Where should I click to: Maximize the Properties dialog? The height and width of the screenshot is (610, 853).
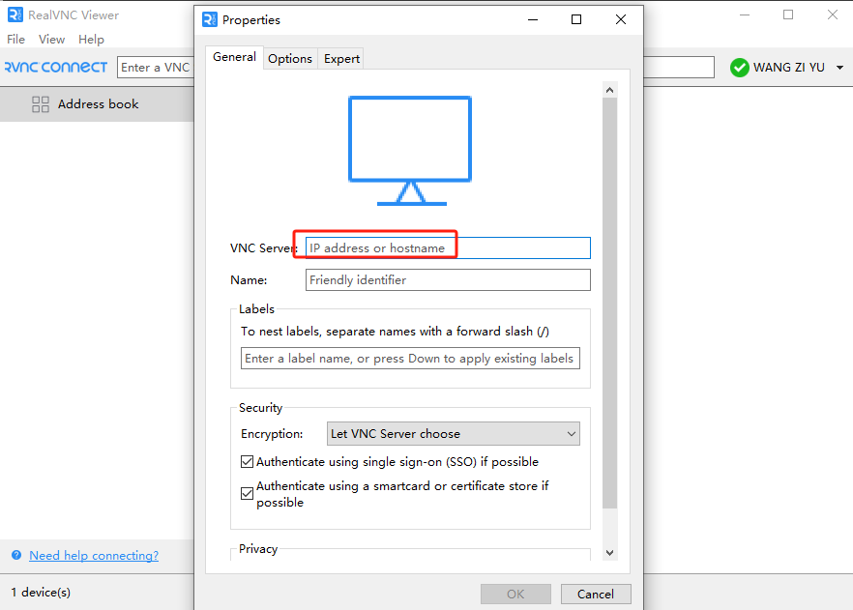(x=576, y=19)
